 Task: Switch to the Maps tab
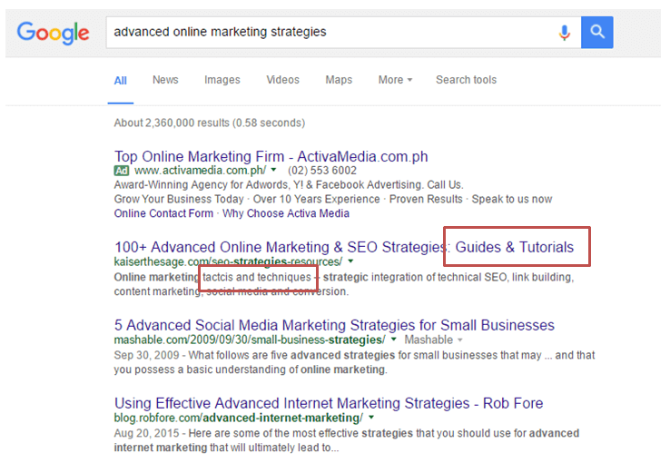pyautogui.click(x=339, y=80)
